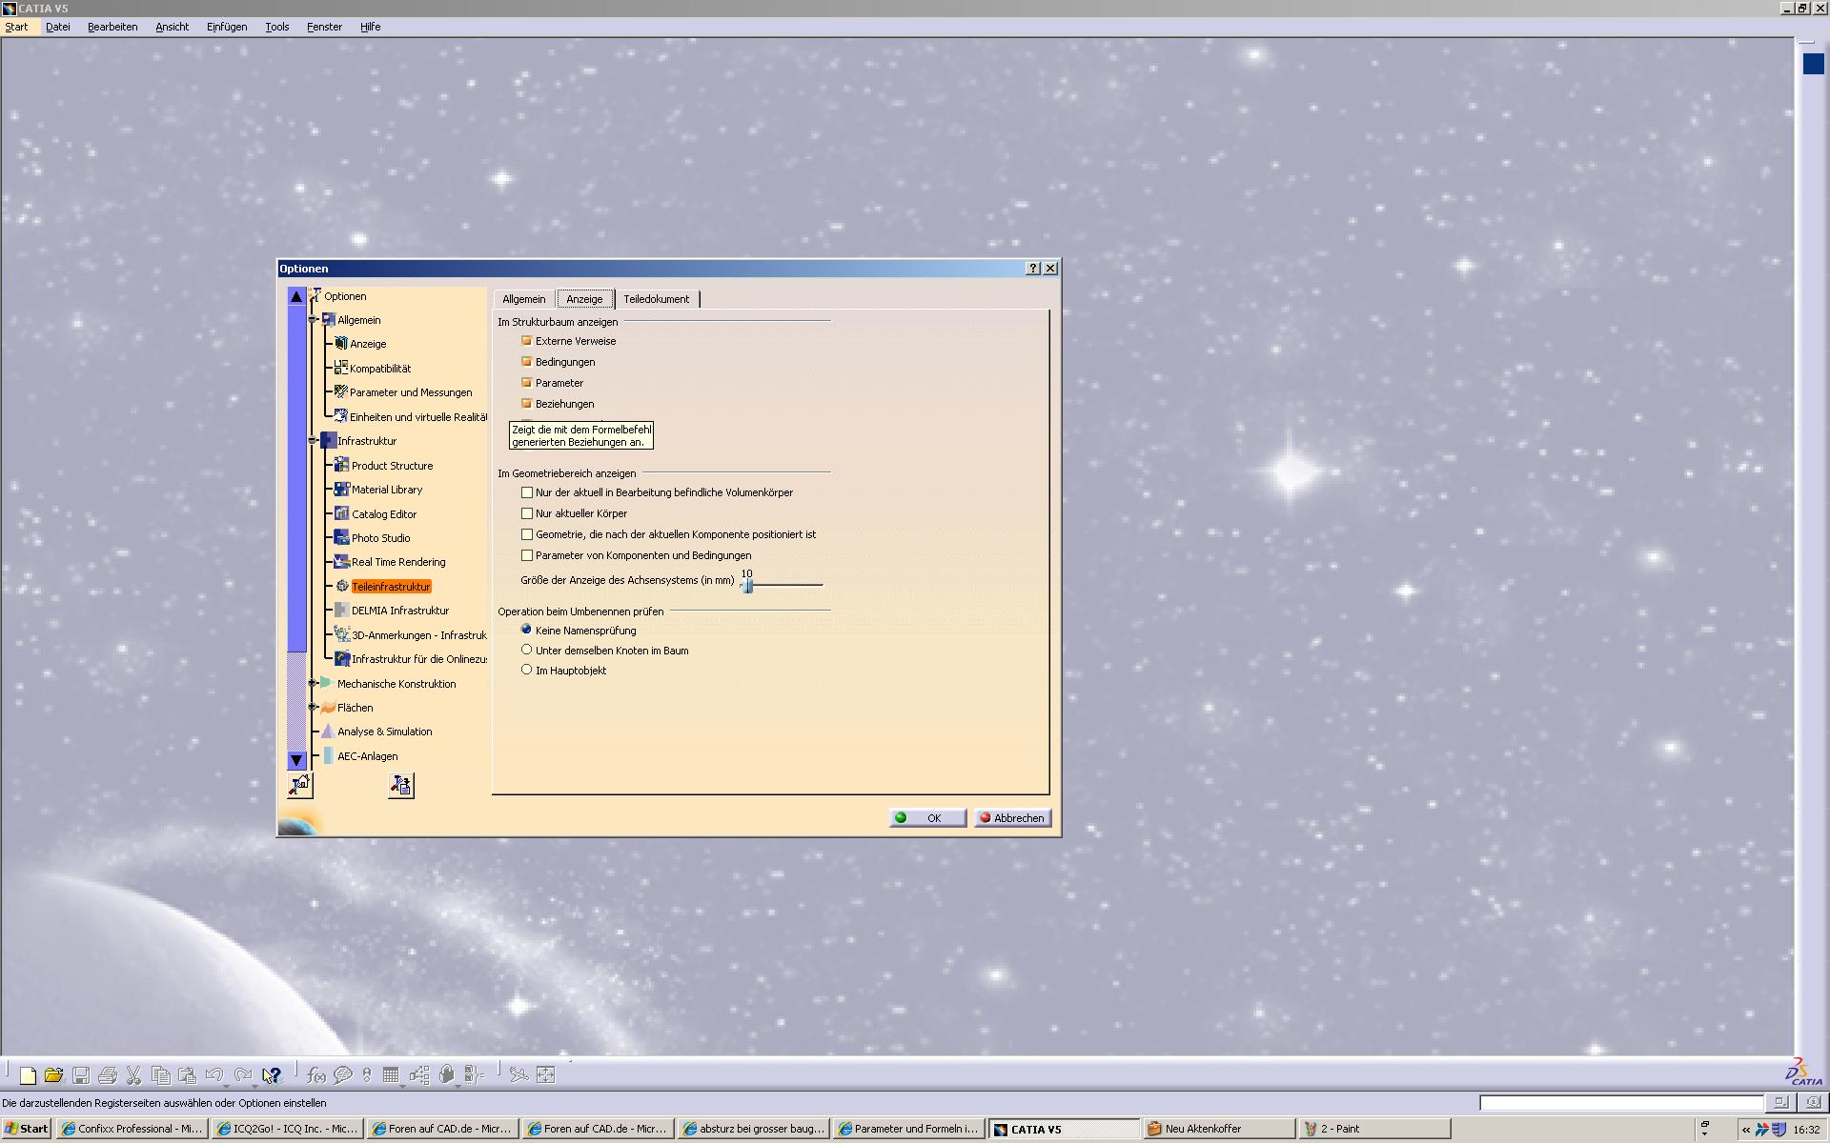Enable Geometrie nach aktueller Komponente positioniert checkbox

pyautogui.click(x=527, y=534)
